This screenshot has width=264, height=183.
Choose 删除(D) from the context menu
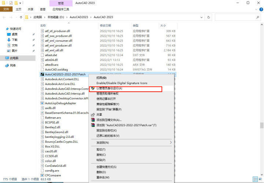tap(101, 172)
